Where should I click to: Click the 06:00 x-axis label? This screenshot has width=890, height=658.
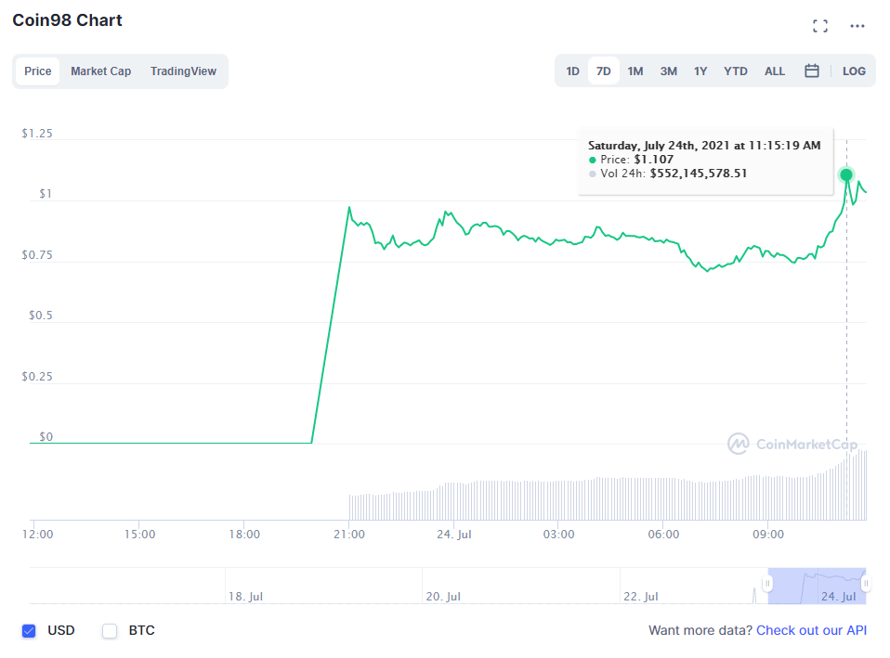coord(663,535)
